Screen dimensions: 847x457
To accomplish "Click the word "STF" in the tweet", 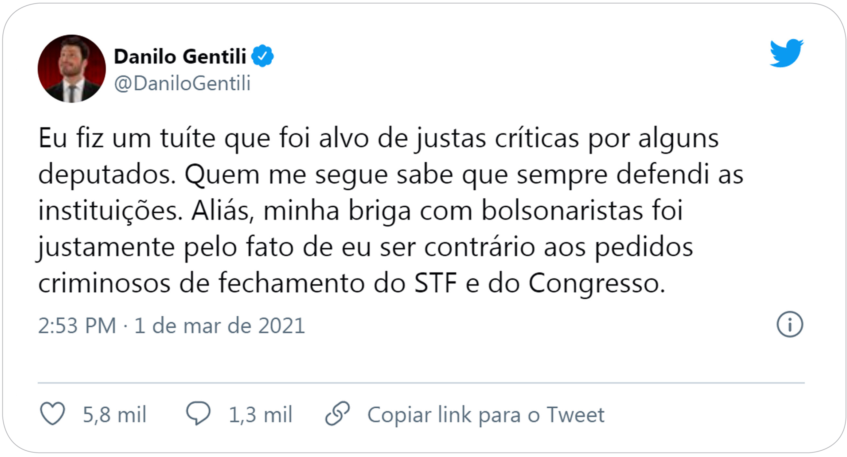I will pyautogui.click(x=435, y=283).
